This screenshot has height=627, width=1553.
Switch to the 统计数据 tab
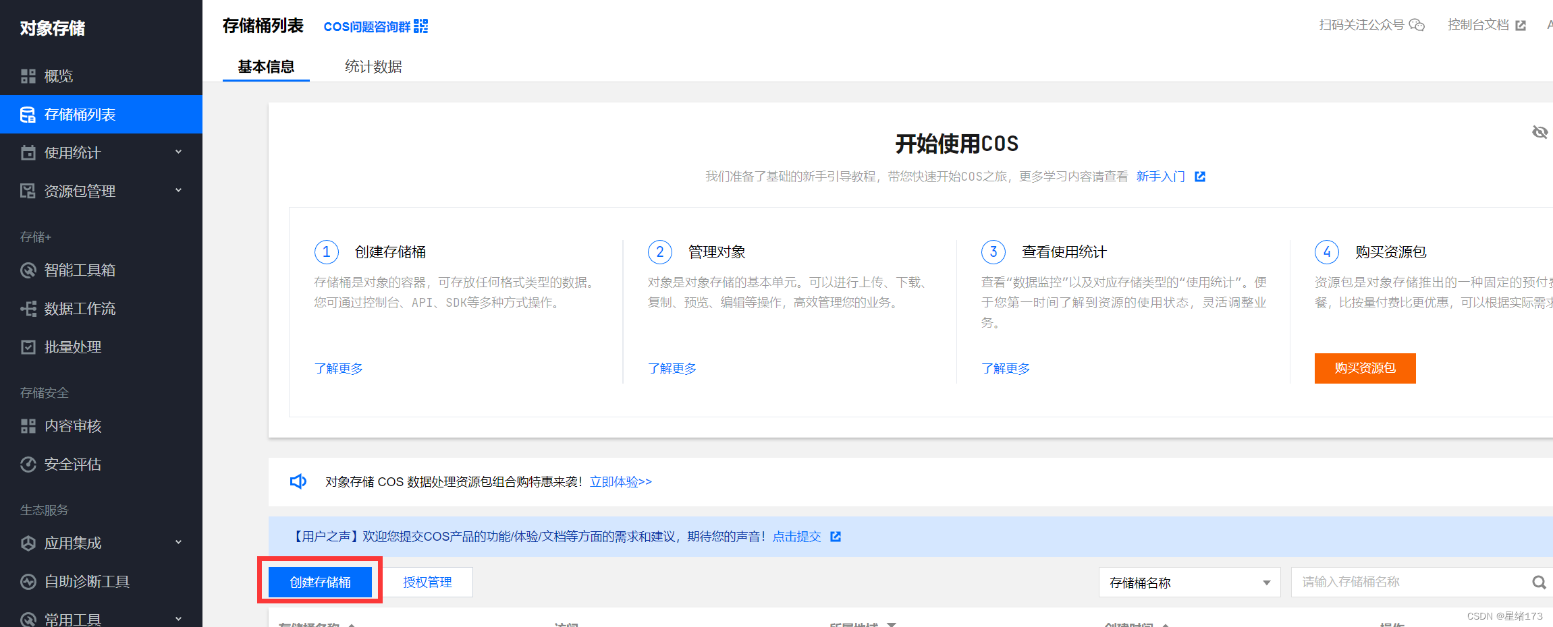click(373, 66)
